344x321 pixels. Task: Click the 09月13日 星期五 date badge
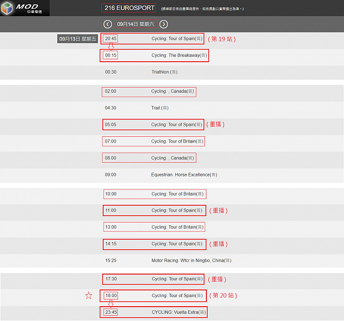(77, 39)
